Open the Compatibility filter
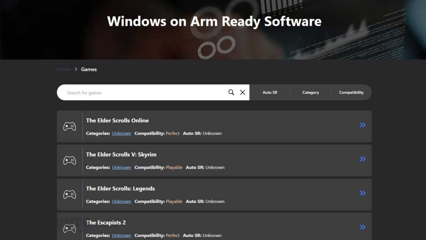The width and height of the screenshot is (426, 240). [351, 92]
